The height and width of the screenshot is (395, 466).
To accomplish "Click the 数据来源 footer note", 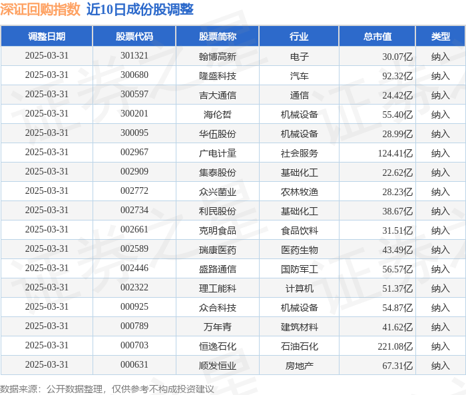I will [107, 389].
